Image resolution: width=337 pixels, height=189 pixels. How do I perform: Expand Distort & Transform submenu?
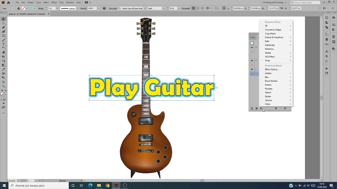point(276,37)
